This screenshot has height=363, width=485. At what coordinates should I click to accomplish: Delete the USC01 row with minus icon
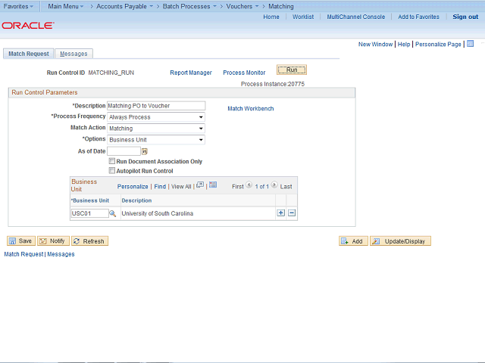click(x=292, y=213)
